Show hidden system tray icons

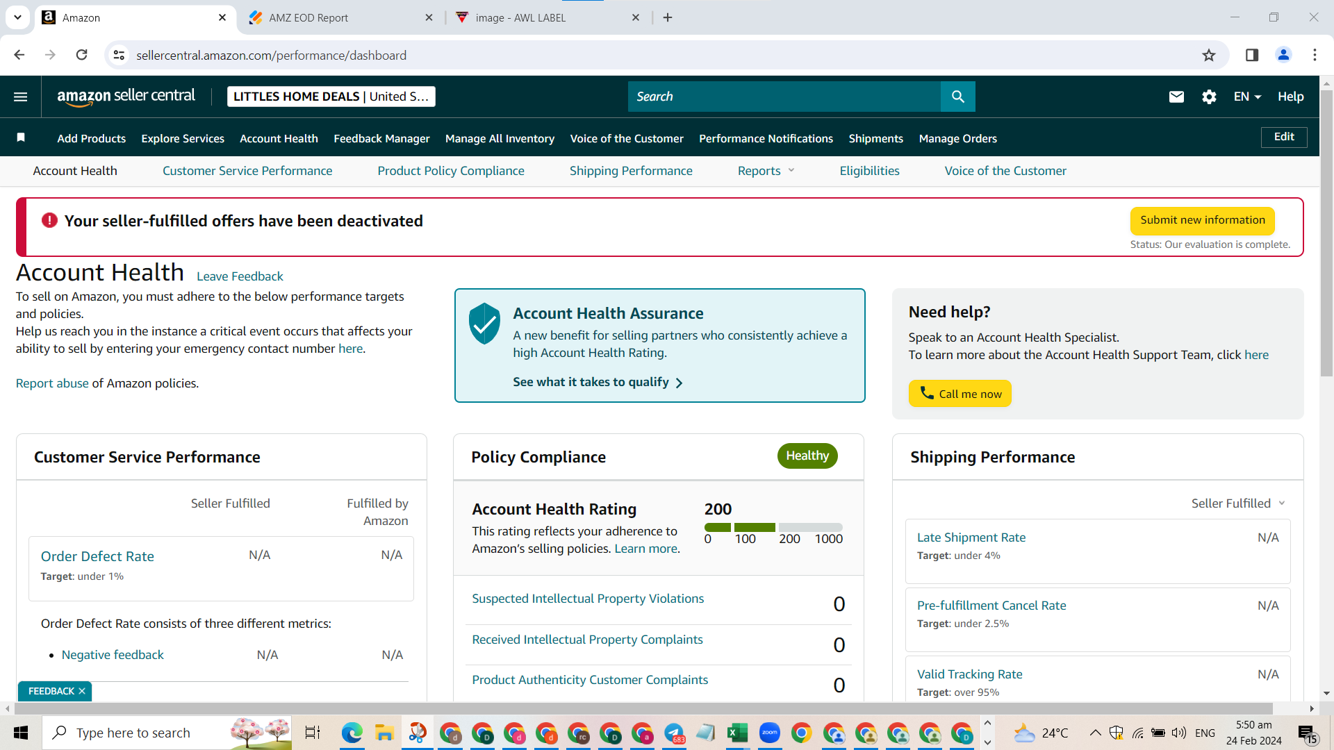click(x=1095, y=733)
